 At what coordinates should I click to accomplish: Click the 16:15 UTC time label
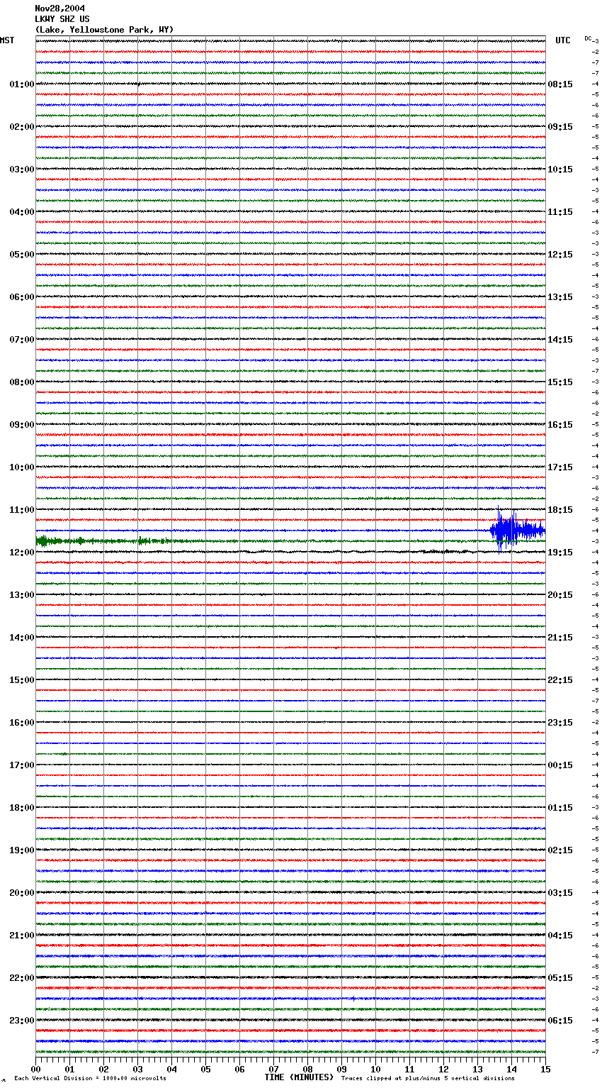pos(560,425)
